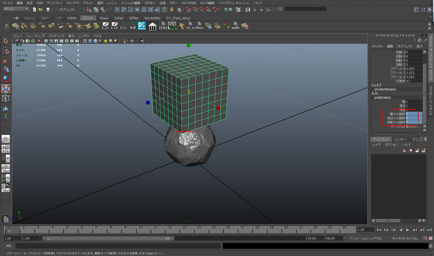Open the メッシュの編集 menu
This screenshot has width=434, height=256.
pyautogui.click(x=130, y=3)
